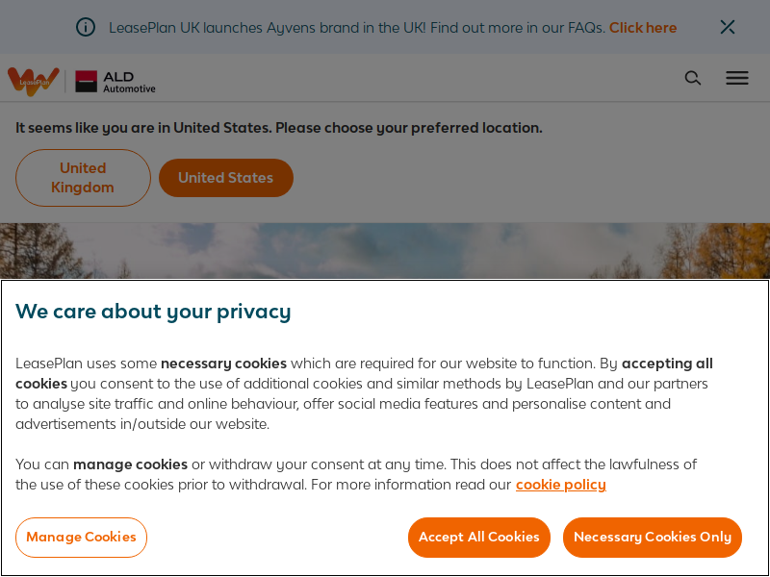770x577 pixels.
Task: Choose United Kingdom as preferred location
Action: click(83, 178)
